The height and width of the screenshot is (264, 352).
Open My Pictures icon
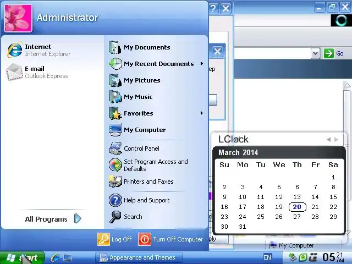click(116, 80)
